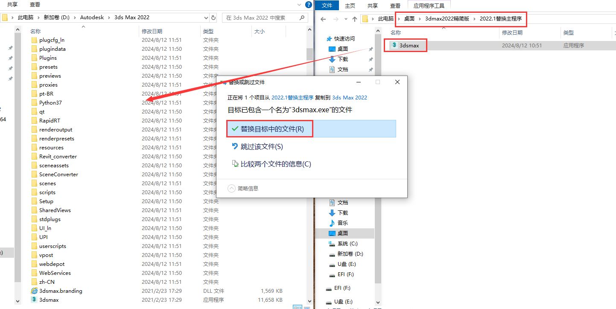Select the highlighted 桌面 item in navigation pane
The height and width of the screenshot is (309, 616).
tap(344, 233)
